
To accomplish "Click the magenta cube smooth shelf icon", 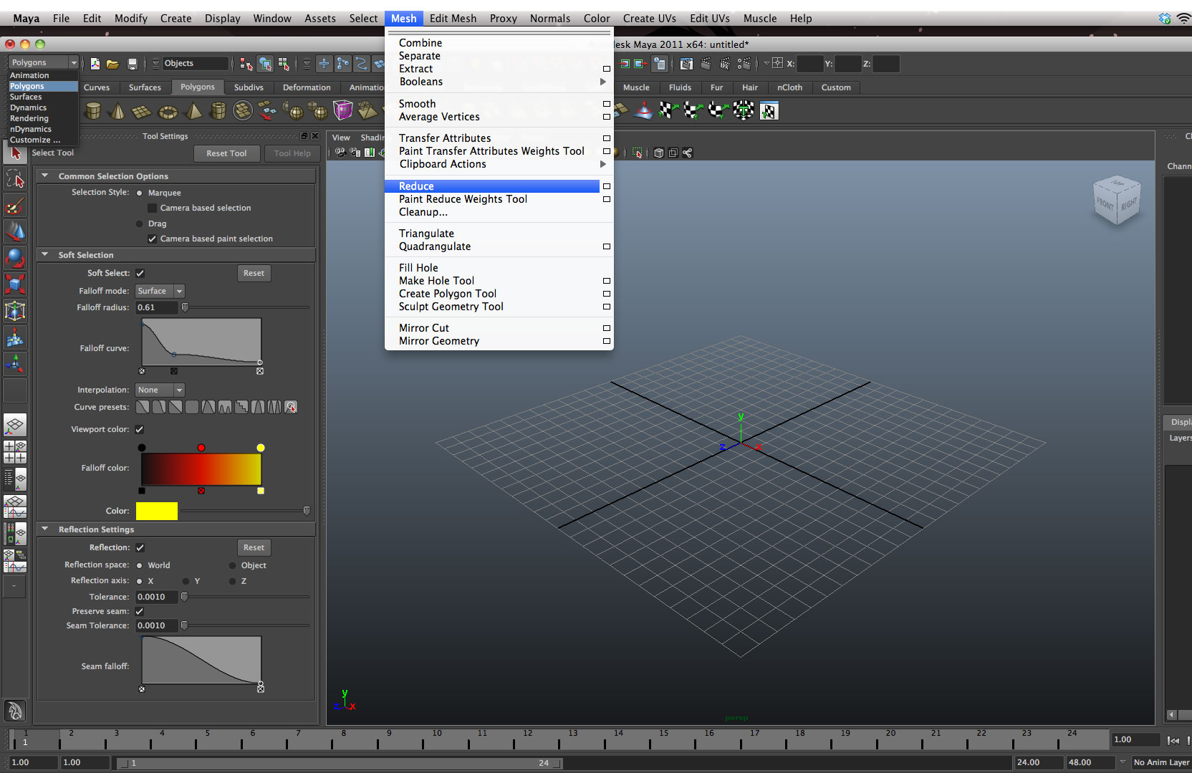I will [x=343, y=110].
